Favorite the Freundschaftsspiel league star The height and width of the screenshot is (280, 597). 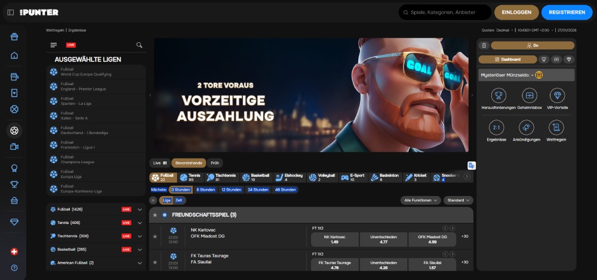pyautogui.click(x=155, y=215)
